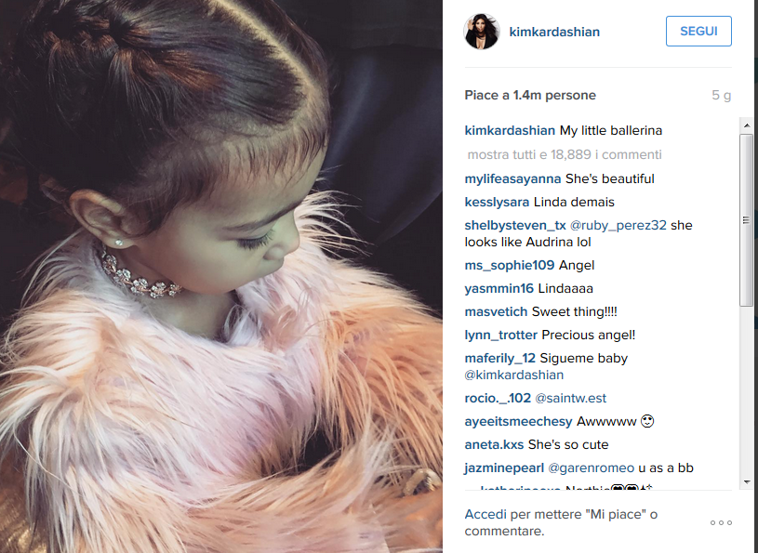Open the mylifeasayanna commenter profile
Screen dimensions: 758x553
coord(512,178)
